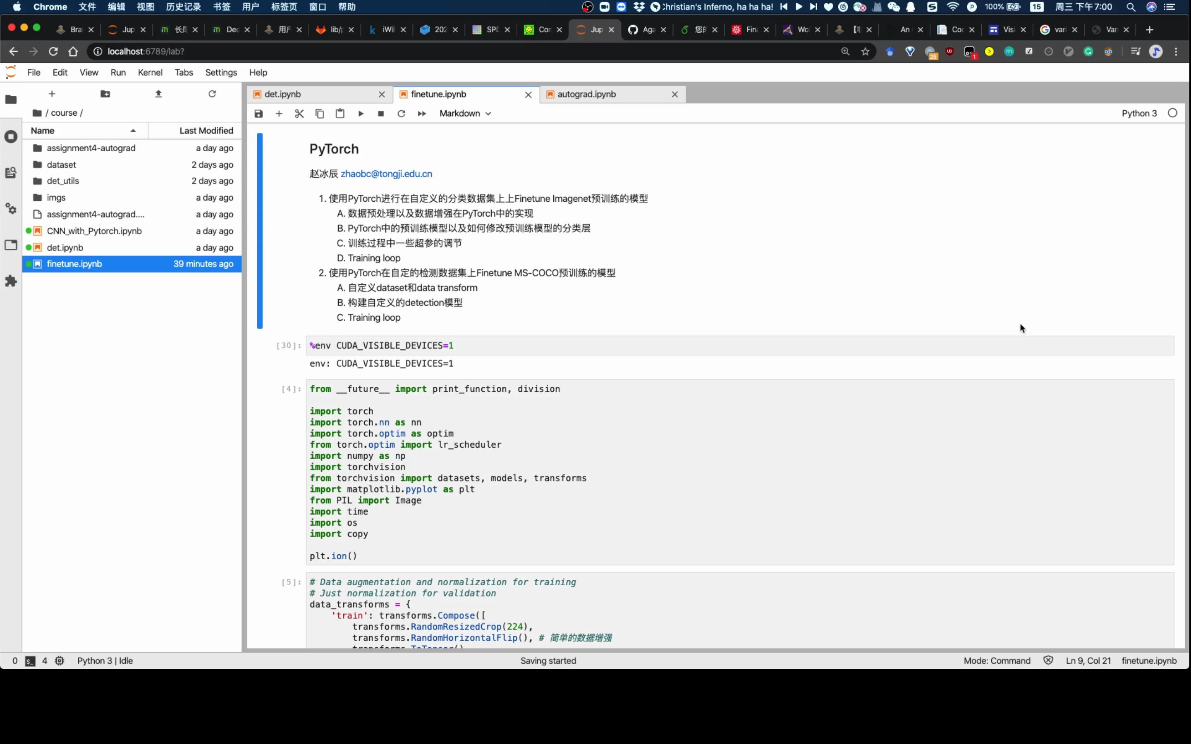Open the zhaobc@tongji.edu.cn email link

pos(386,174)
